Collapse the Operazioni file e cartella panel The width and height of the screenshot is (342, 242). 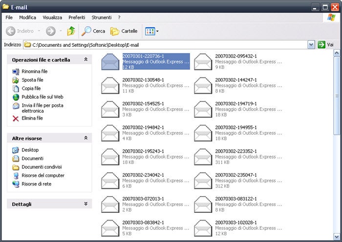(x=86, y=60)
